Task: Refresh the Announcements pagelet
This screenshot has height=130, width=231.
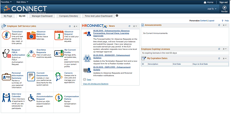Action: click(x=219, y=25)
